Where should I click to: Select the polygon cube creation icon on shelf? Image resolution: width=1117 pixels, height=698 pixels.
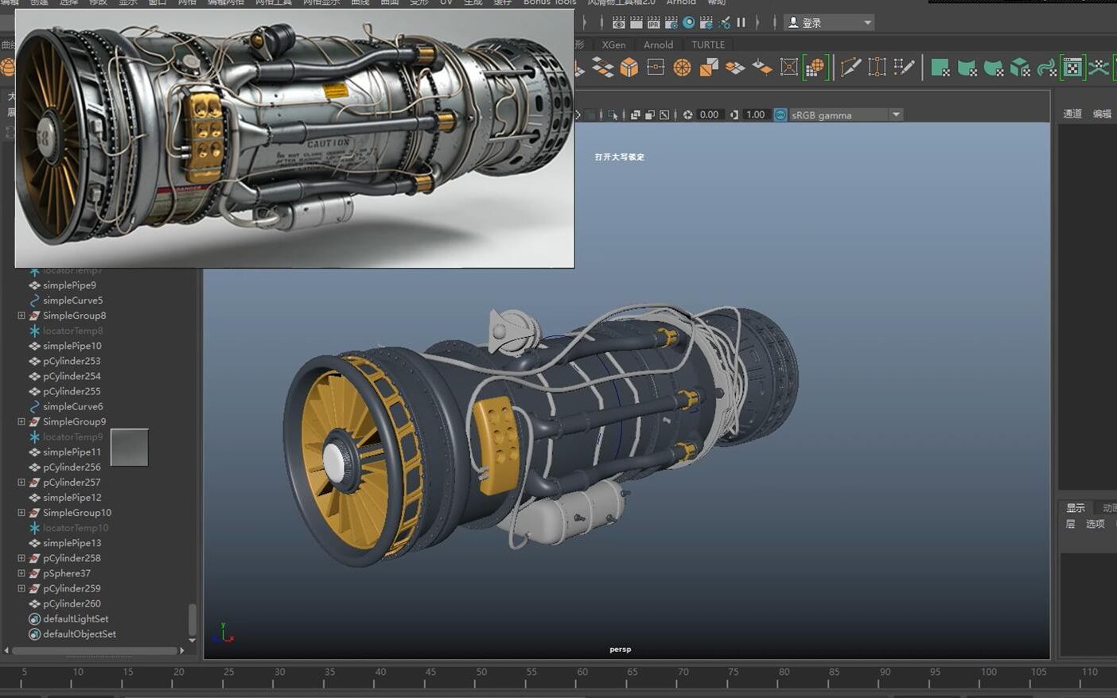[629, 68]
